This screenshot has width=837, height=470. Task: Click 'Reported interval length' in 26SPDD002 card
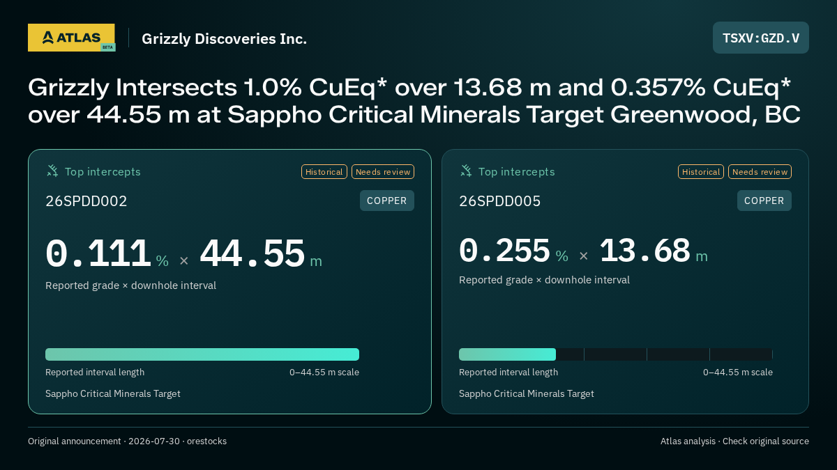coord(95,373)
